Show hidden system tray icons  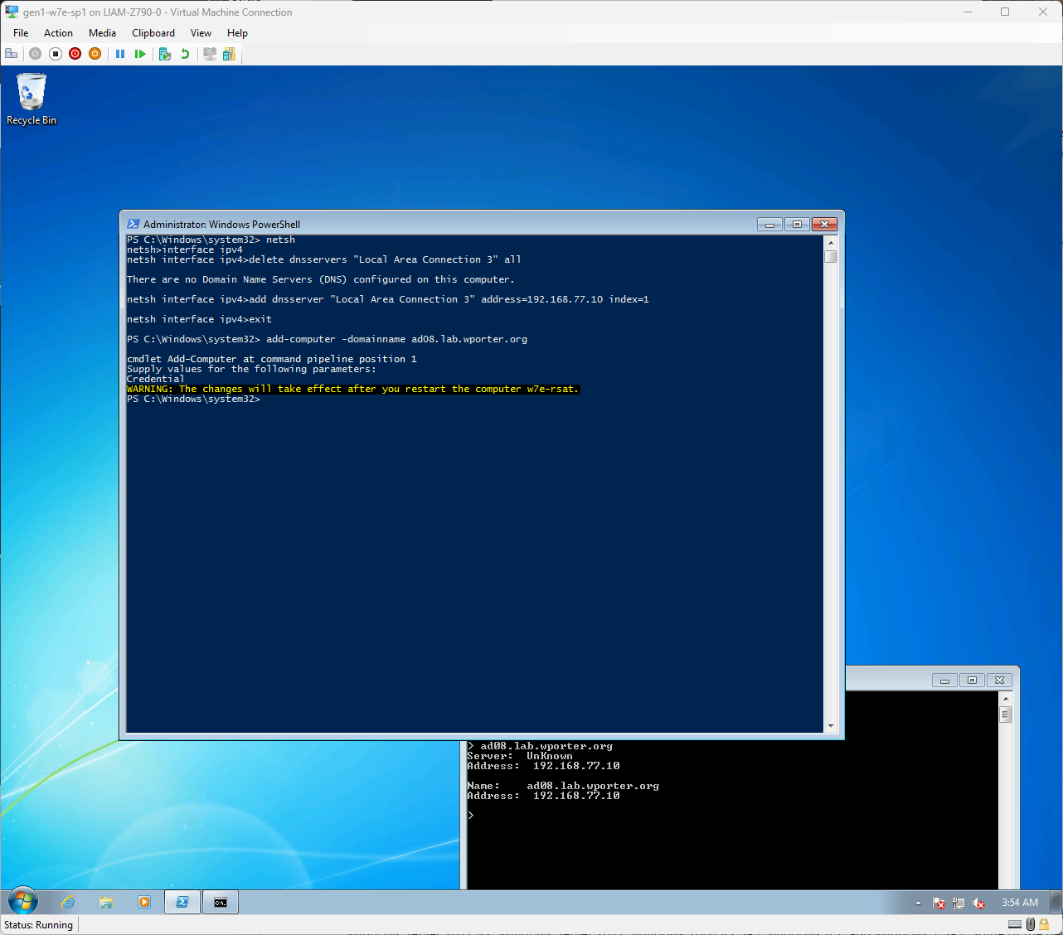click(918, 903)
